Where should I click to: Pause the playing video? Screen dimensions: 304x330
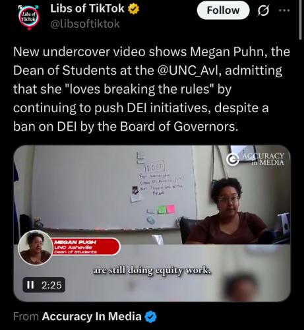pyautogui.click(x=30, y=285)
